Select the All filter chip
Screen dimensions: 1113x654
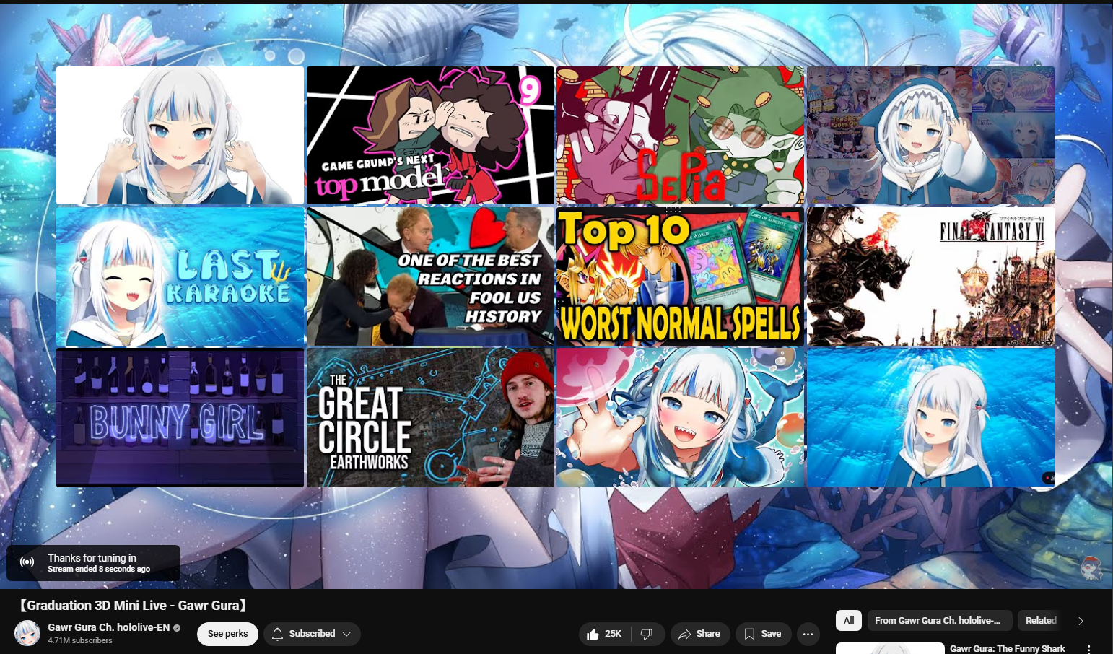[849, 620]
